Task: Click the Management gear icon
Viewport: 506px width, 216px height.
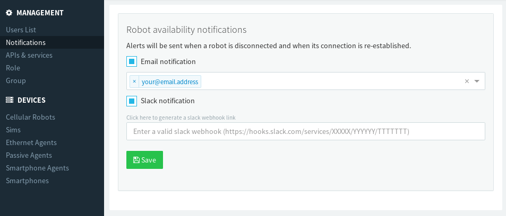Action: point(9,13)
